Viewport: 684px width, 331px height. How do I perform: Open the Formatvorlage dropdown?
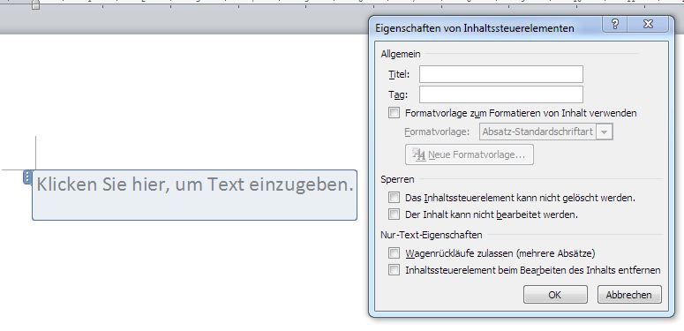coord(604,132)
